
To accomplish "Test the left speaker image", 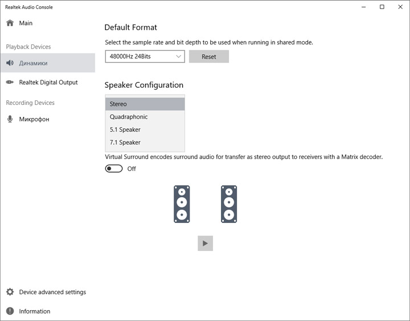I will (182, 204).
